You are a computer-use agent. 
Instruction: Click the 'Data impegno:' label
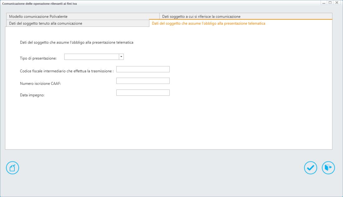tap(32, 95)
